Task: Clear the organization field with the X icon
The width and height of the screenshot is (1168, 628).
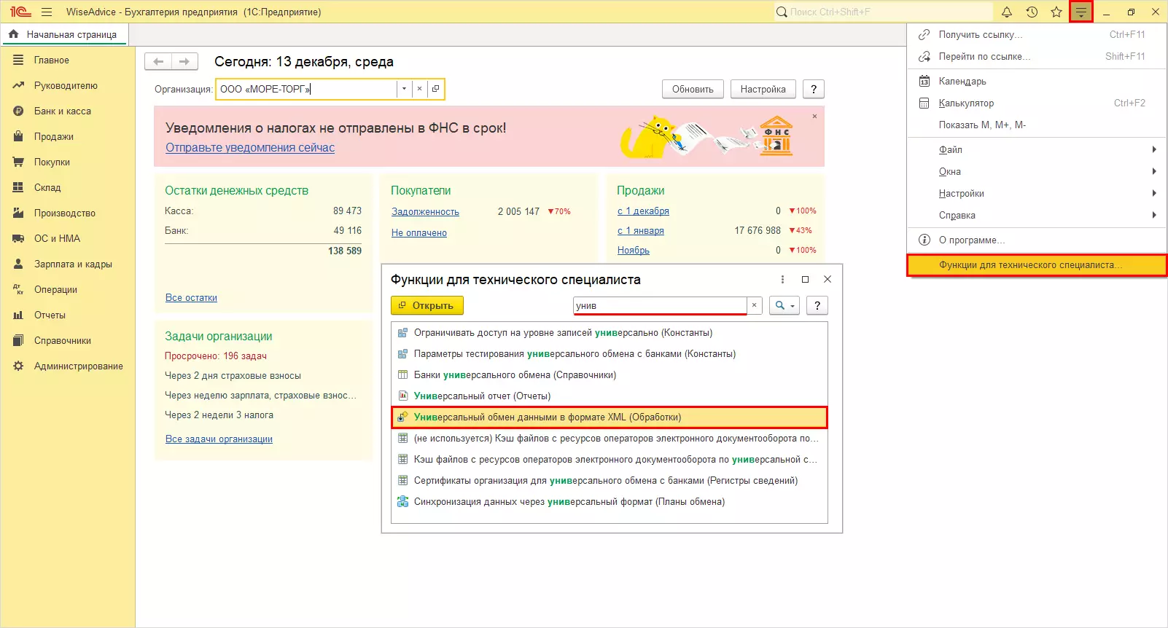Action: coord(419,89)
